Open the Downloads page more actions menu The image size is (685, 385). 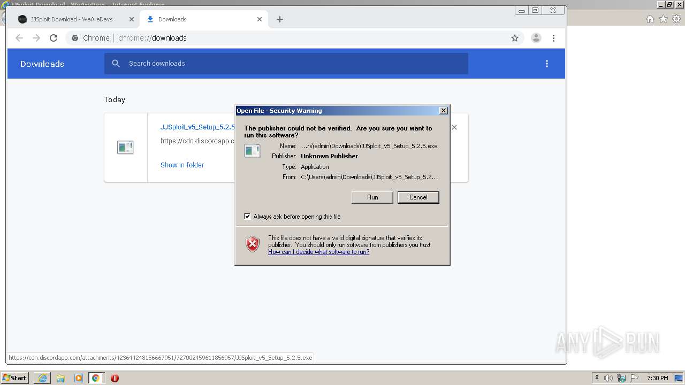(546, 64)
